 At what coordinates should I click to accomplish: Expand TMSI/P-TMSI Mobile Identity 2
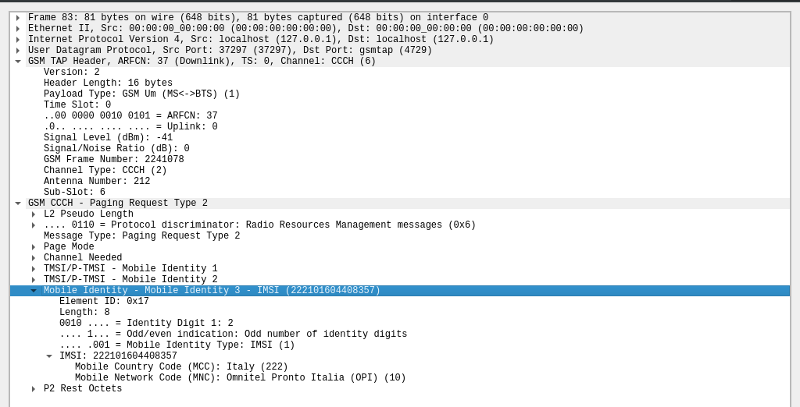(34, 280)
